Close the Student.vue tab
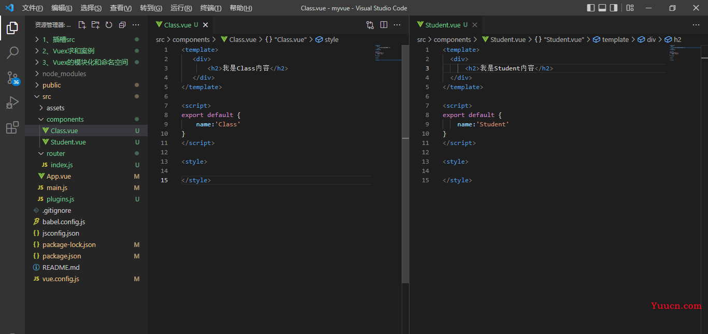This screenshot has height=334, width=708. click(474, 25)
